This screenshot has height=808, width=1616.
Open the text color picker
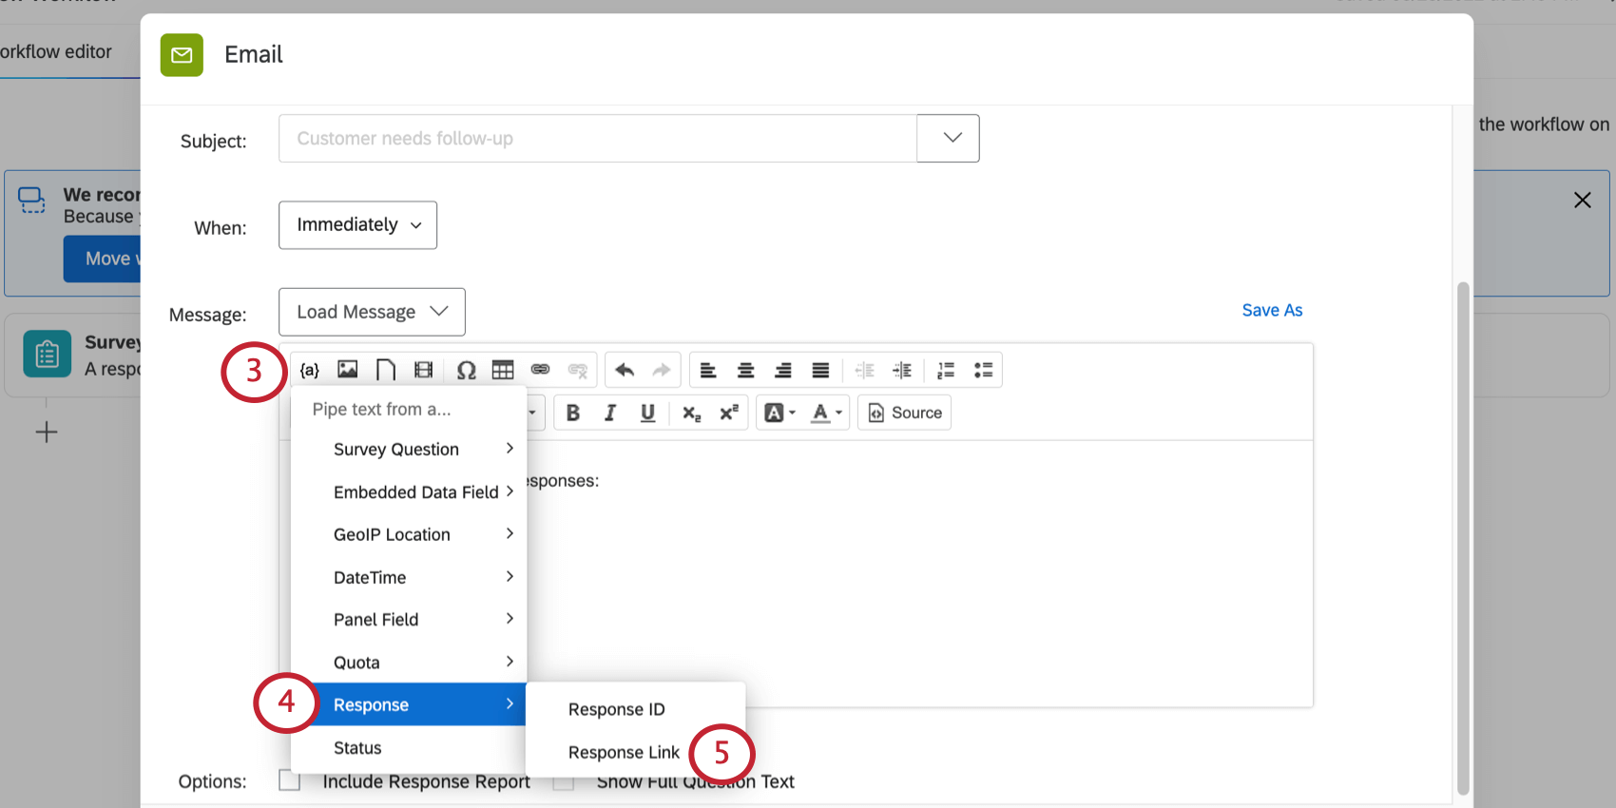(825, 413)
